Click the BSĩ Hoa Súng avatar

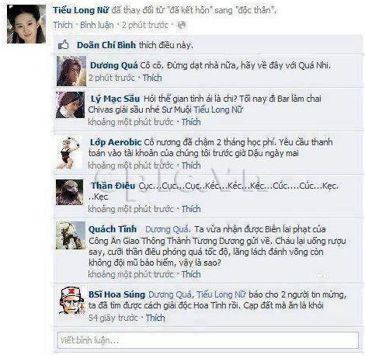pyautogui.click(x=71, y=301)
